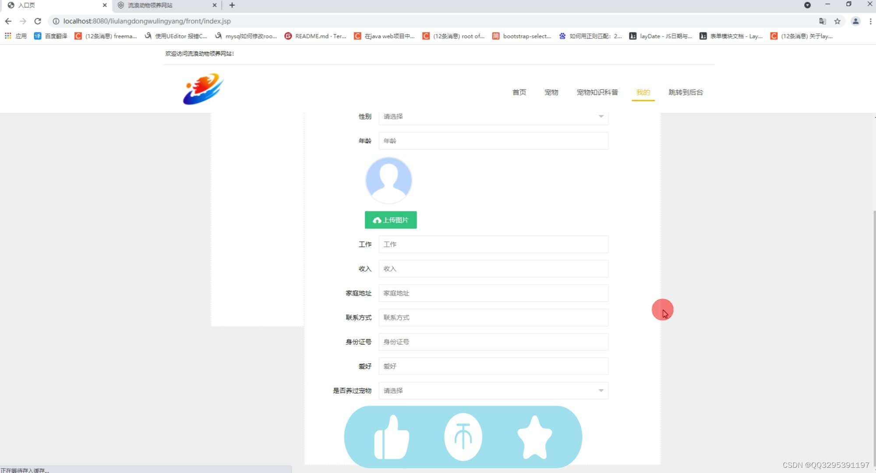Open new tab with plus icon
Screen dimensions: 876x473
click(x=232, y=5)
